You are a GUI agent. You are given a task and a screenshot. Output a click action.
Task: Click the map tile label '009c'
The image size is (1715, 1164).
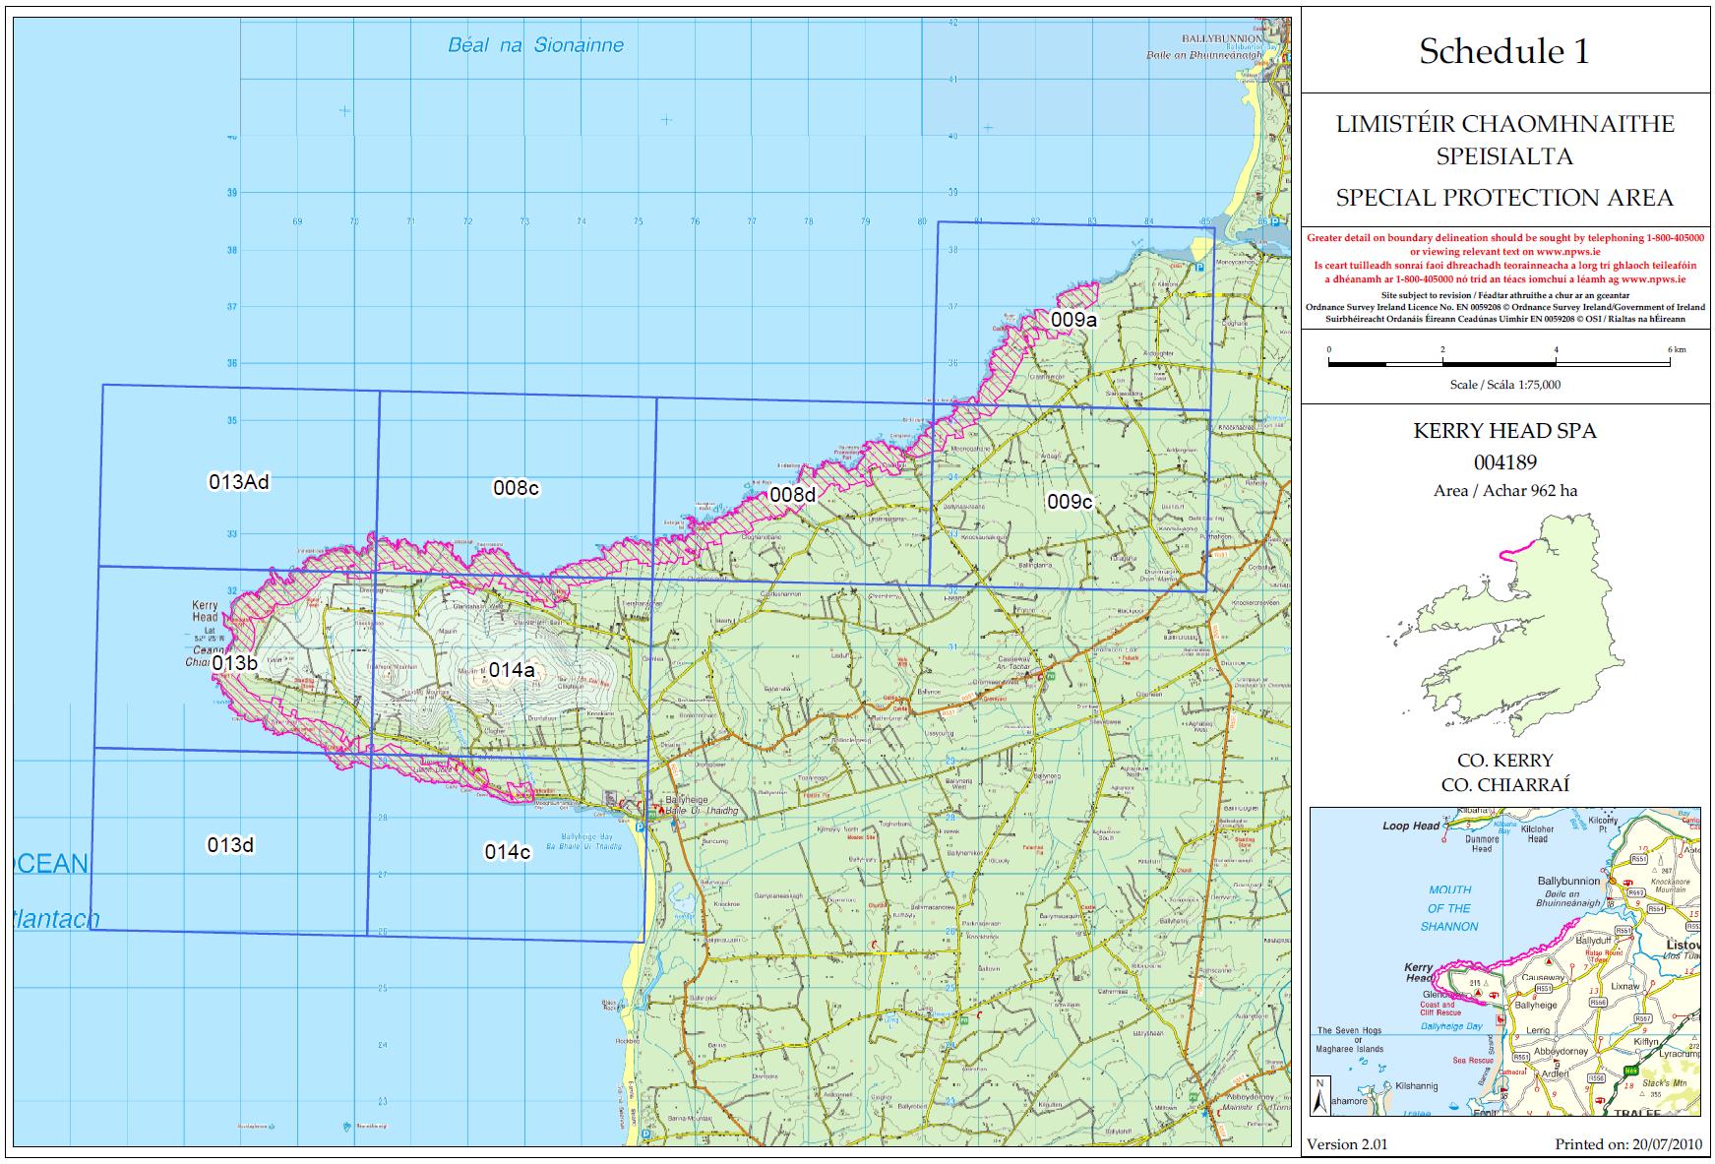coord(1070,501)
